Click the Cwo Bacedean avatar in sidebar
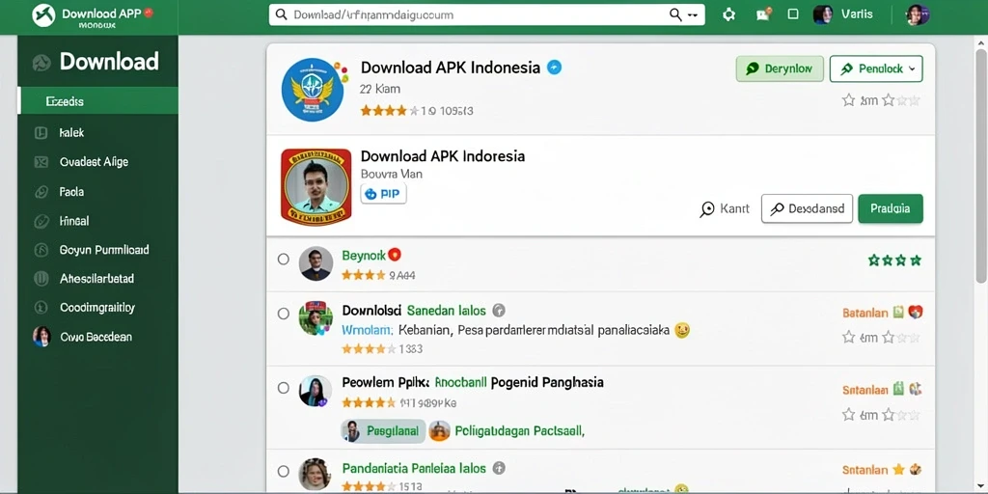The image size is (988, 494). 41,337
